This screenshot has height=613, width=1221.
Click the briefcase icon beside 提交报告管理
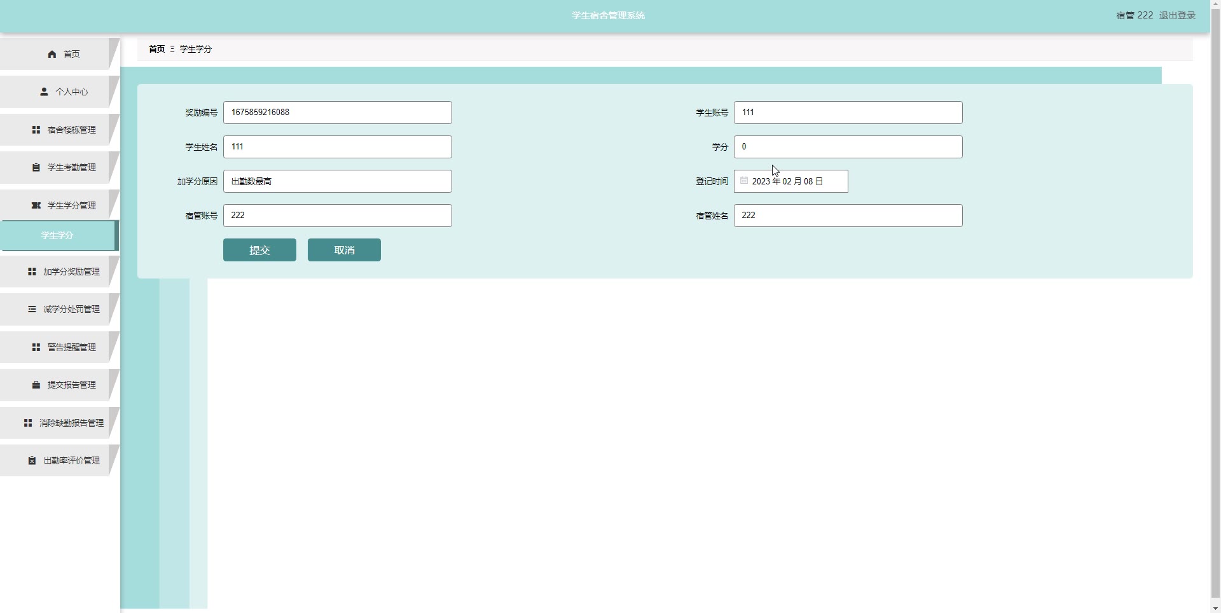(x=36, y=385)
